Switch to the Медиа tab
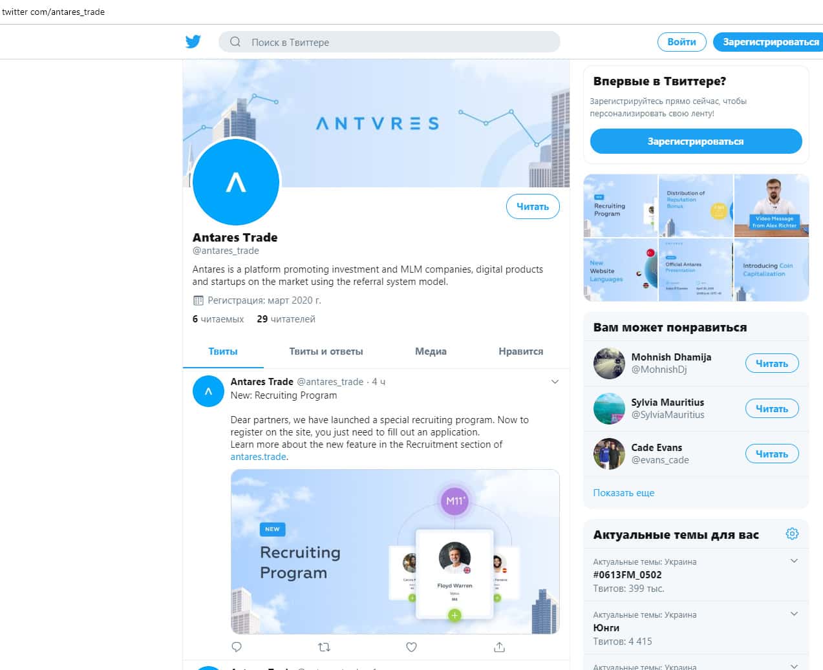Viewport: 823px width, 670px height. point(431,351)
